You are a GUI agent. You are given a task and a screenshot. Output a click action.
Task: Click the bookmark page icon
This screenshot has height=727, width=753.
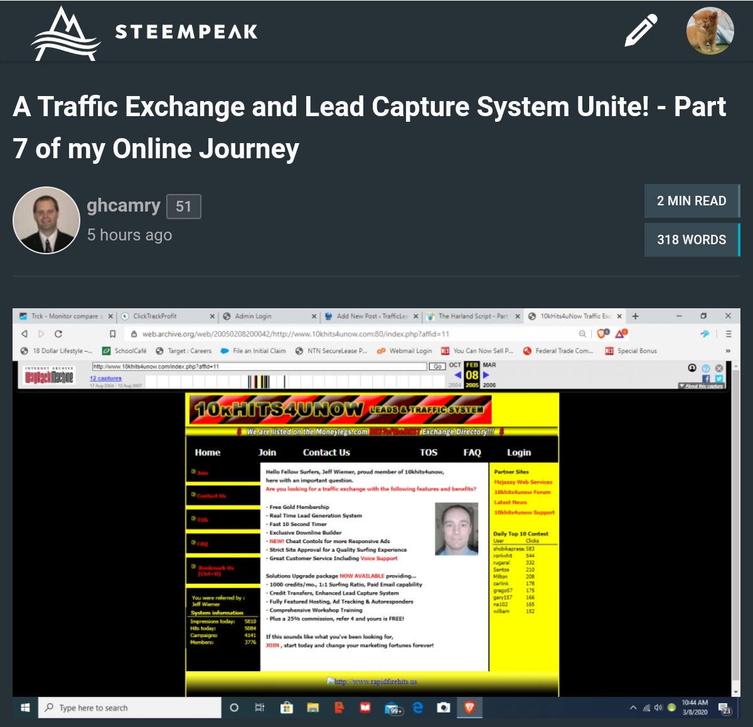112,334
